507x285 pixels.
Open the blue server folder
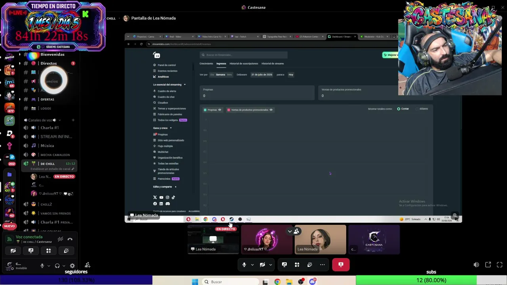(10, 175)
